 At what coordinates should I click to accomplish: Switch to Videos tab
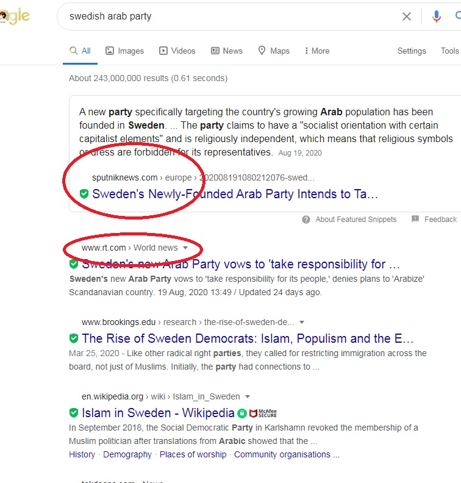tap(177, 51)
